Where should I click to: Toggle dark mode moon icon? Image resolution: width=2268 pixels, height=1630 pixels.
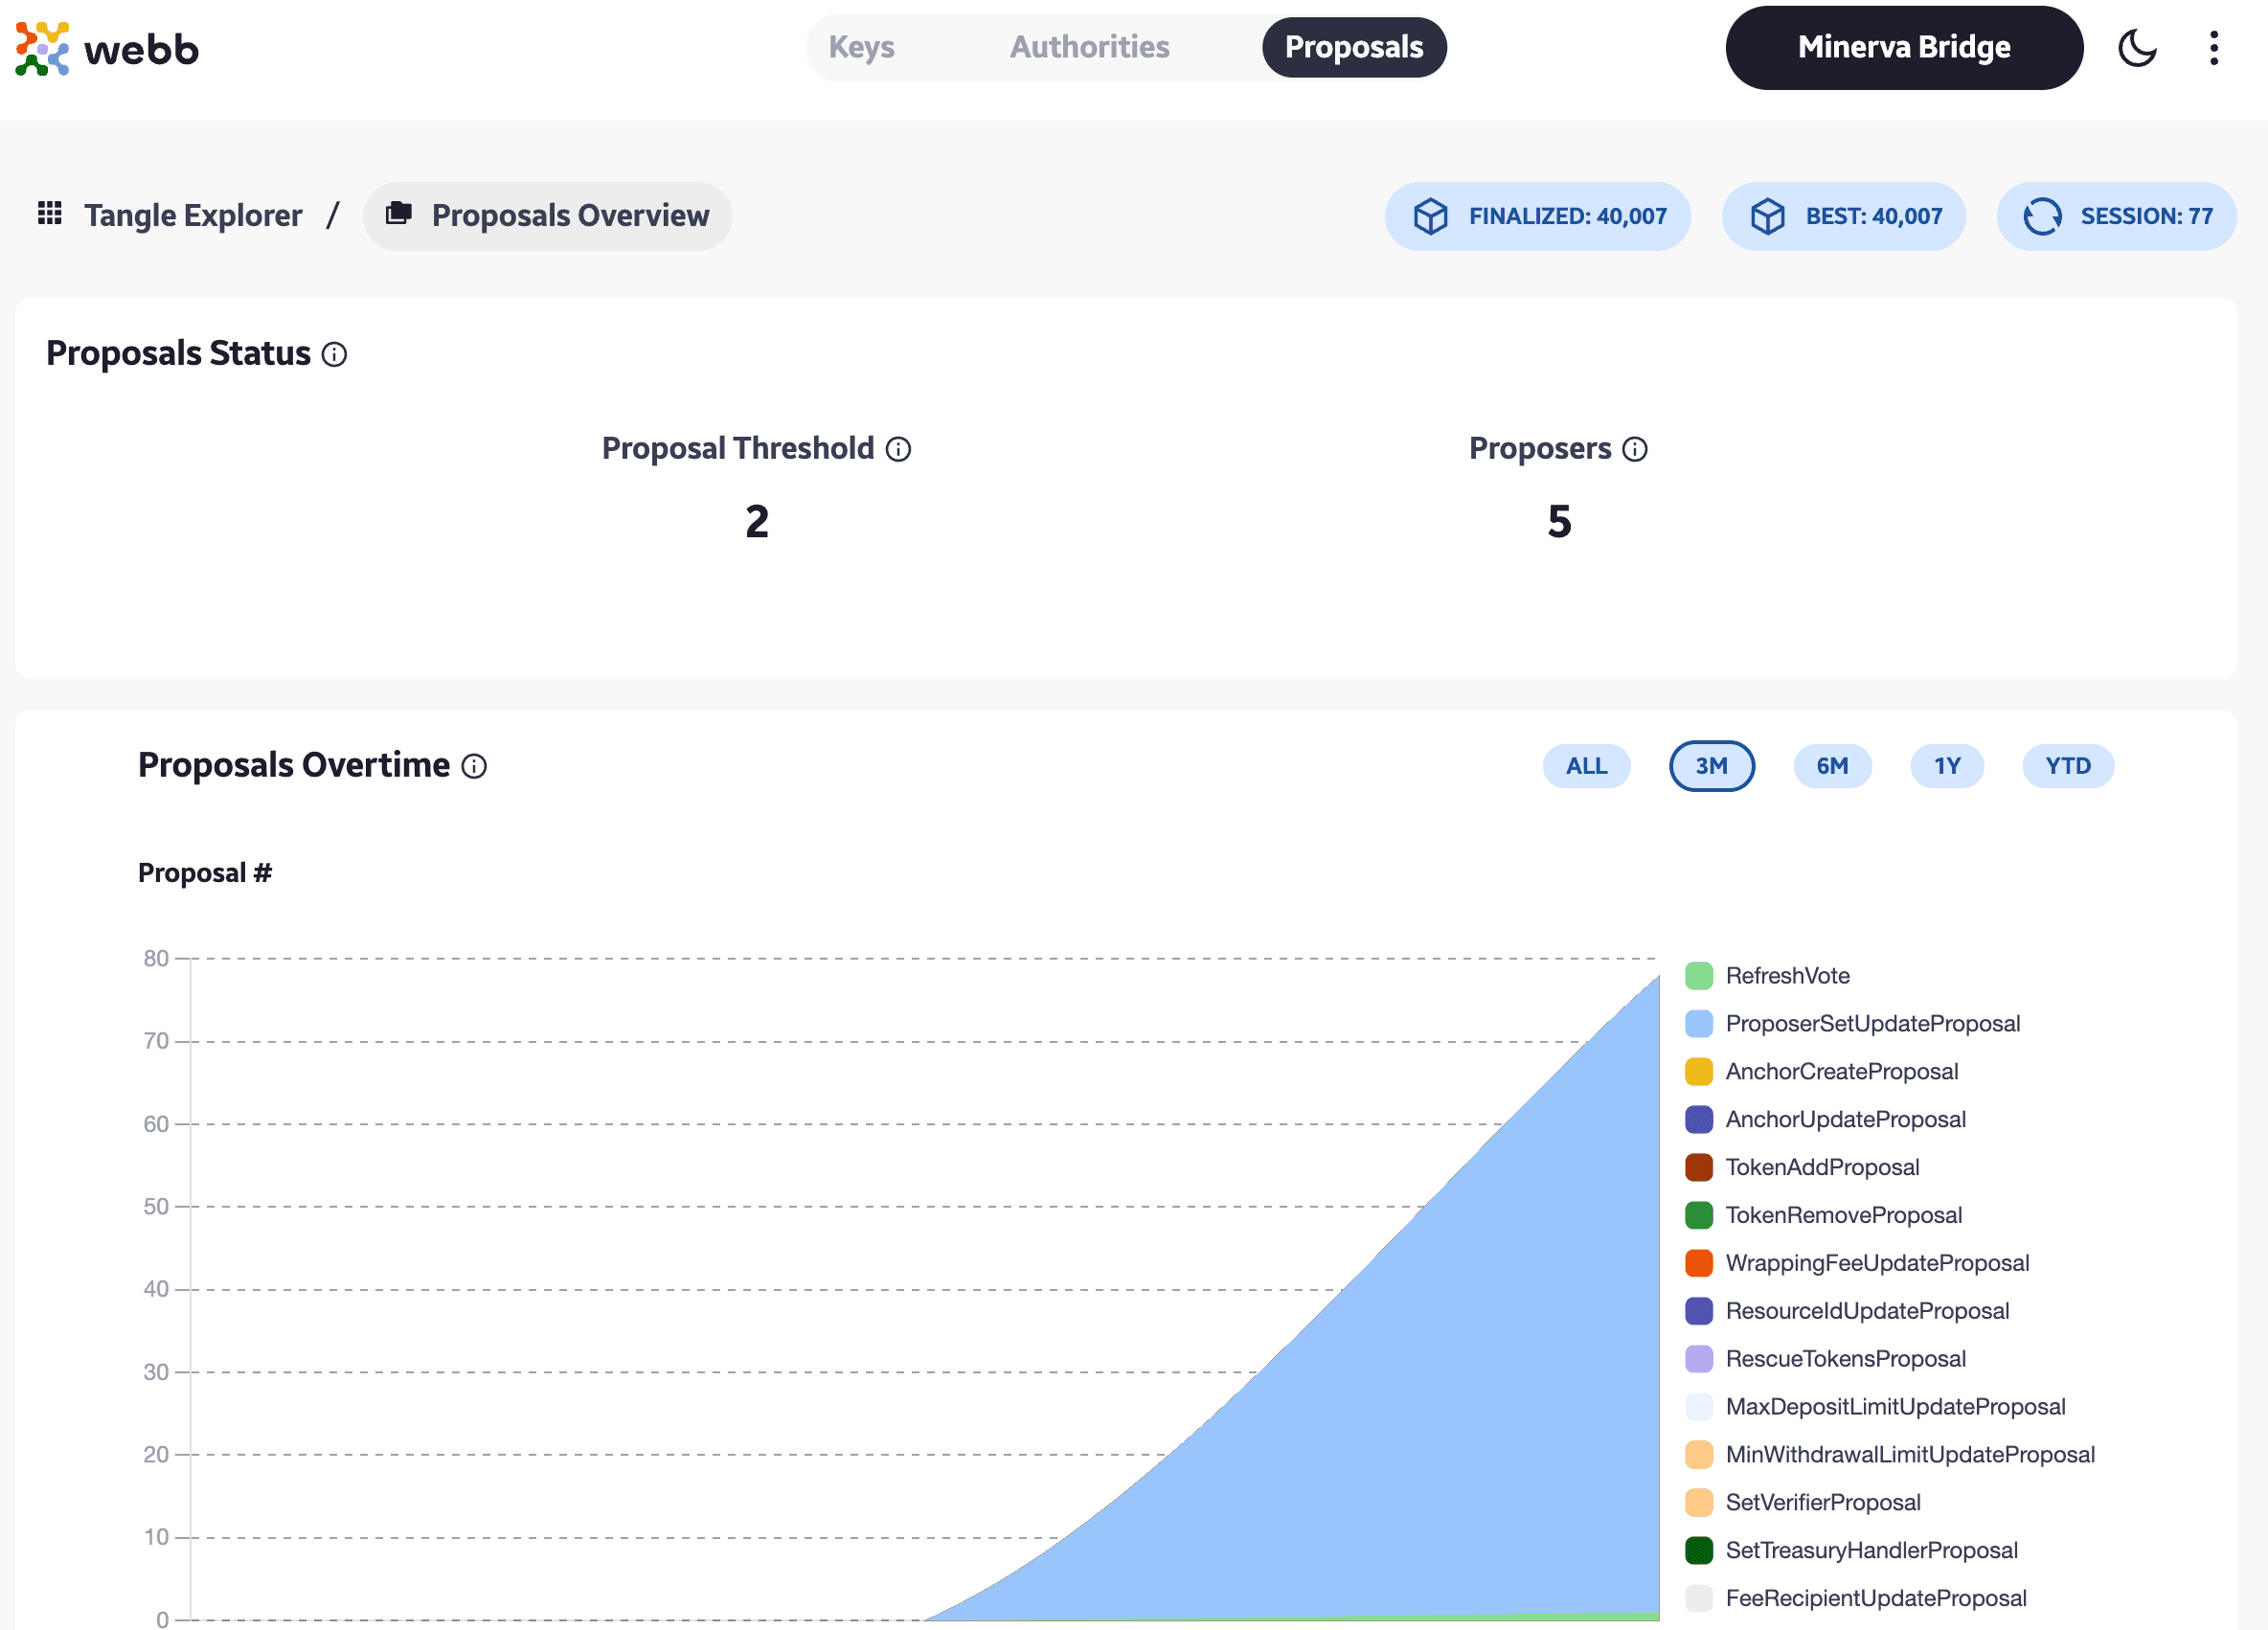[2137, 48]
